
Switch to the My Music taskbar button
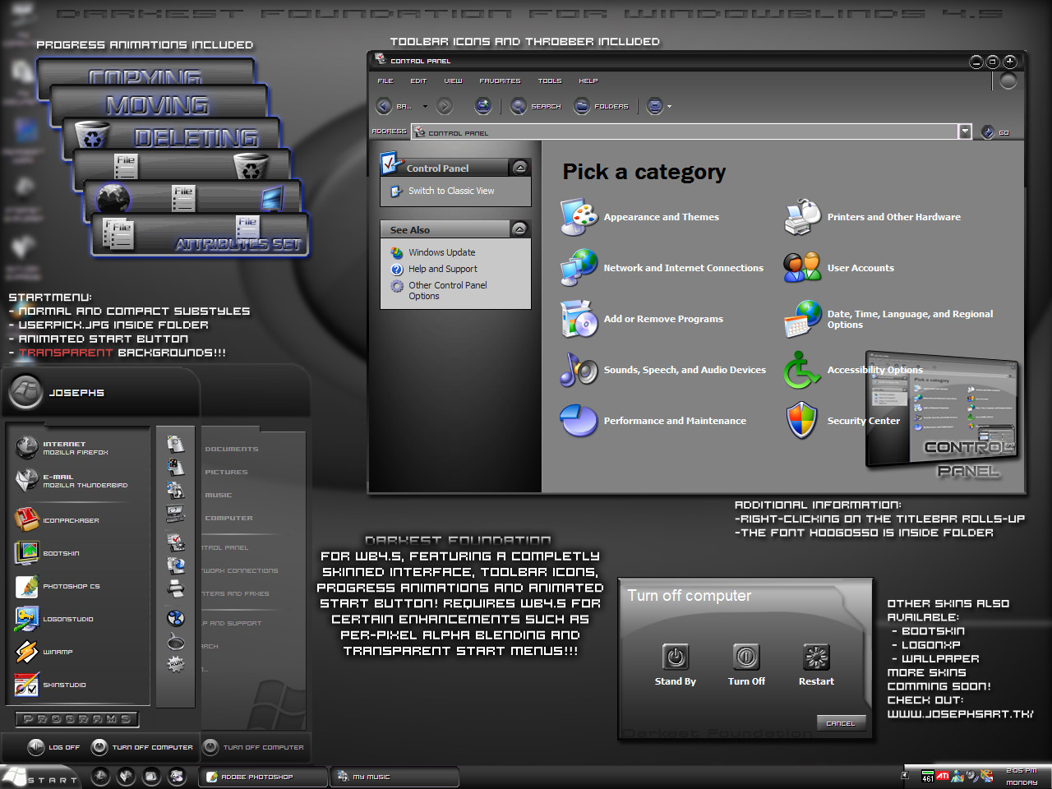coord(395,777)
